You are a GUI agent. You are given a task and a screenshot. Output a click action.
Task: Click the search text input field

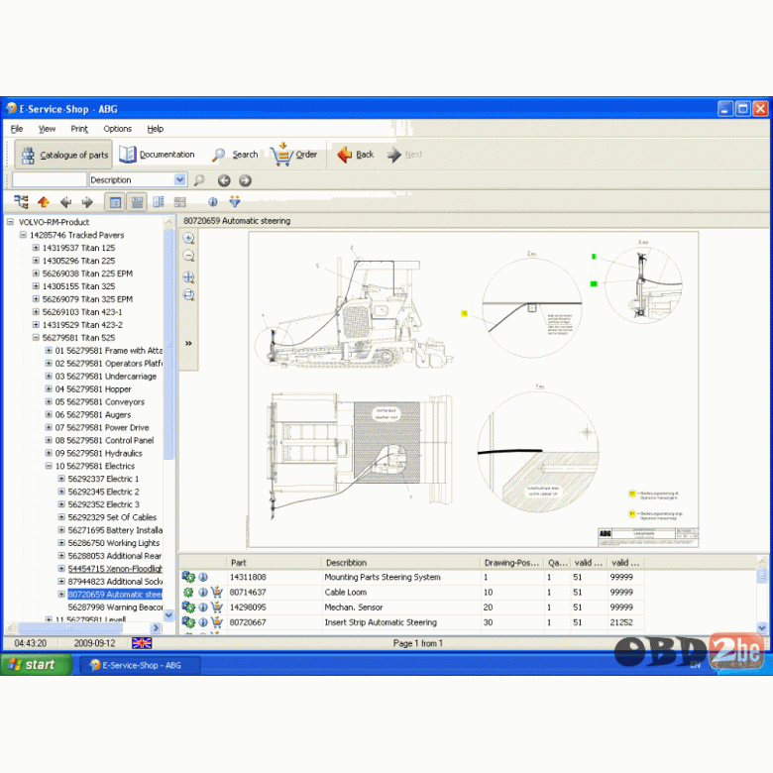(50, 179)
